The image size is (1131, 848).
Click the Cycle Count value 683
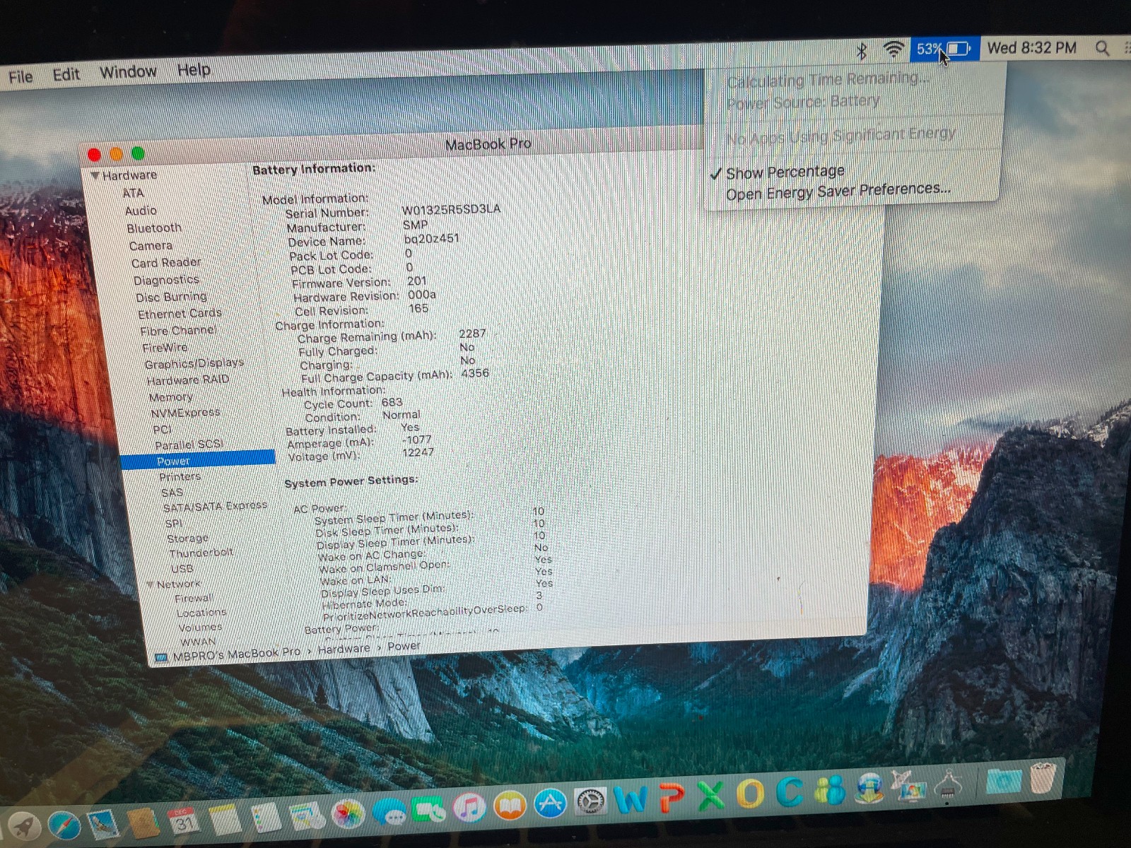point(392,402)
